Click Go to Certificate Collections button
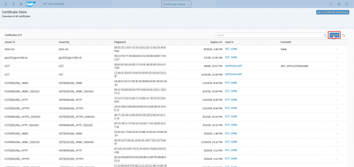 click(x=333, y=12)
